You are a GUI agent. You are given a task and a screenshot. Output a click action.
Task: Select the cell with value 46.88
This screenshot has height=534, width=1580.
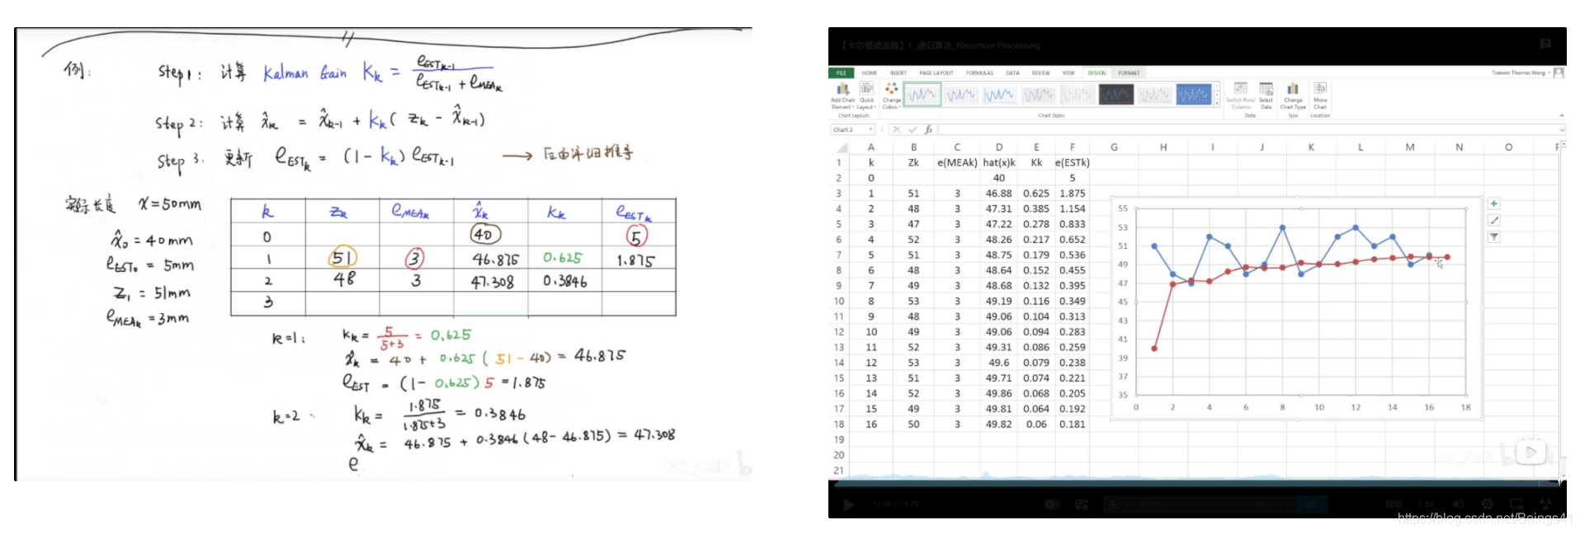(x=998, y=194)
